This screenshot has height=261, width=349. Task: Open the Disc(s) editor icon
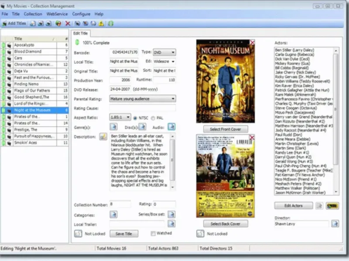[143, 127]
